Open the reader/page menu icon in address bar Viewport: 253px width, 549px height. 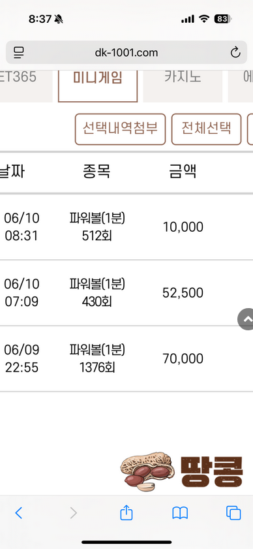18,53
